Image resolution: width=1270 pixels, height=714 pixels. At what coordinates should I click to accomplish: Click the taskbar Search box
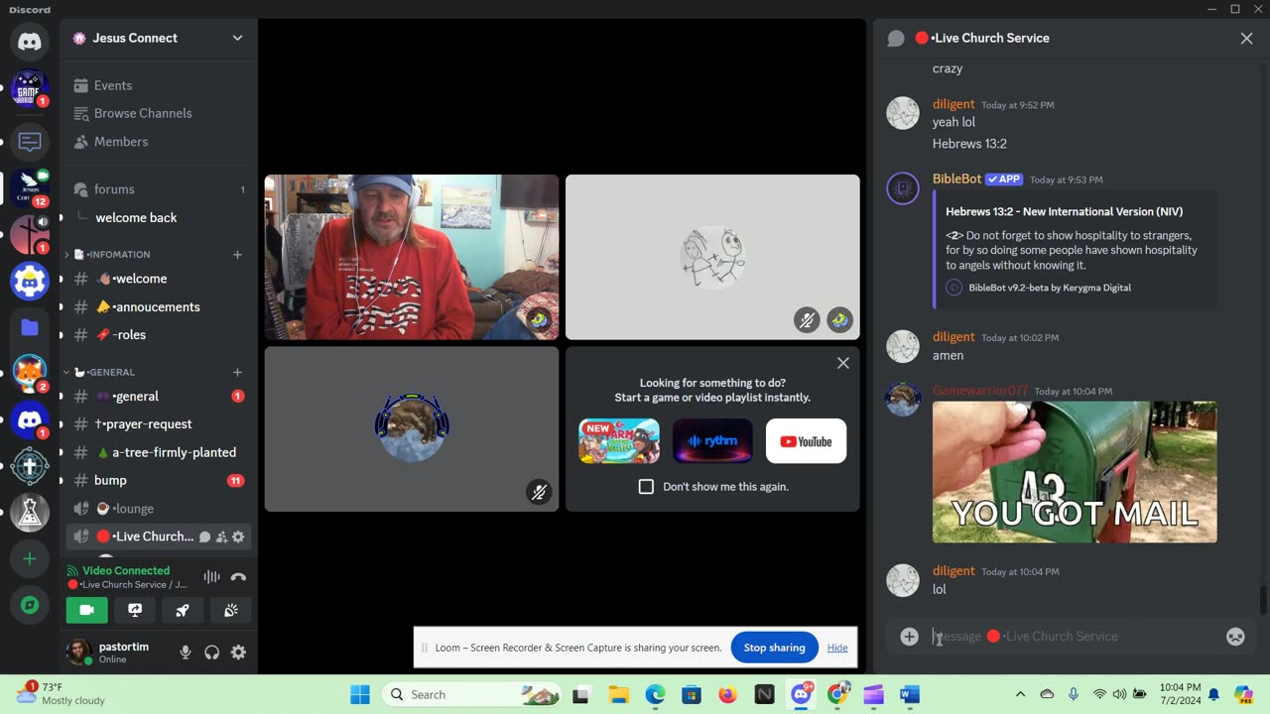472,694
